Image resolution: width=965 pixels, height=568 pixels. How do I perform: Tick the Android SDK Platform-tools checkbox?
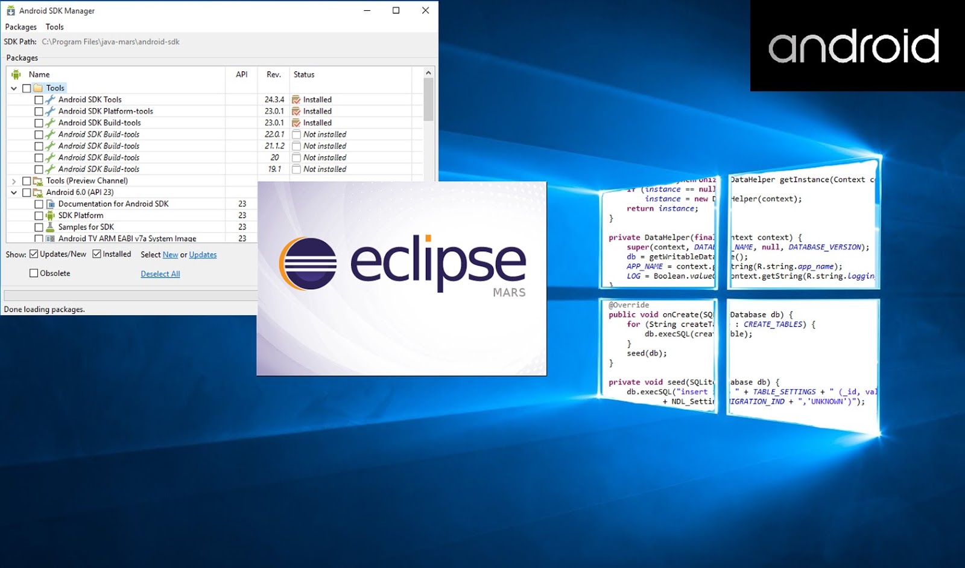click(x=39, y=111)
